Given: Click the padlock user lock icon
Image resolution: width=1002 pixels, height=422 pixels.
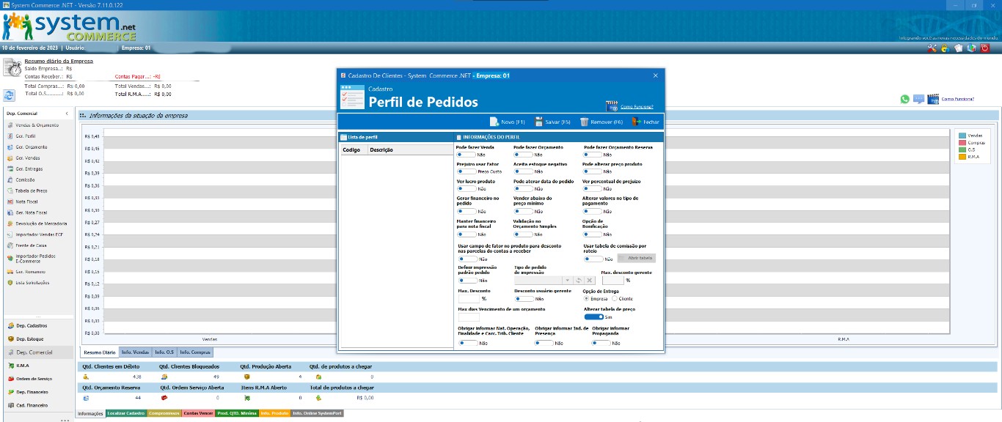Looking at the screenshot, I should [945, 48].
